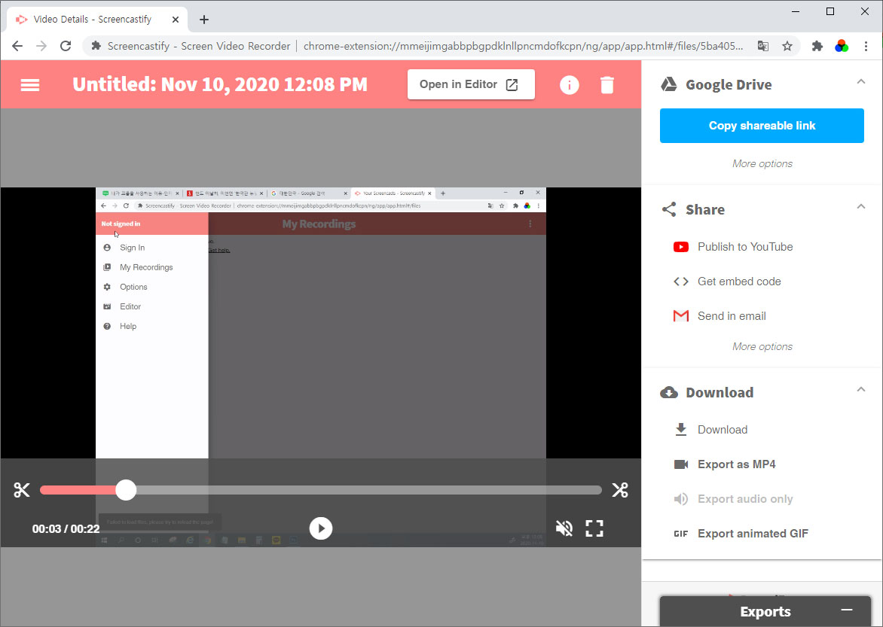The image size is (883, 627).
Task: Click the translate page icon
Action: coord(762,46)
